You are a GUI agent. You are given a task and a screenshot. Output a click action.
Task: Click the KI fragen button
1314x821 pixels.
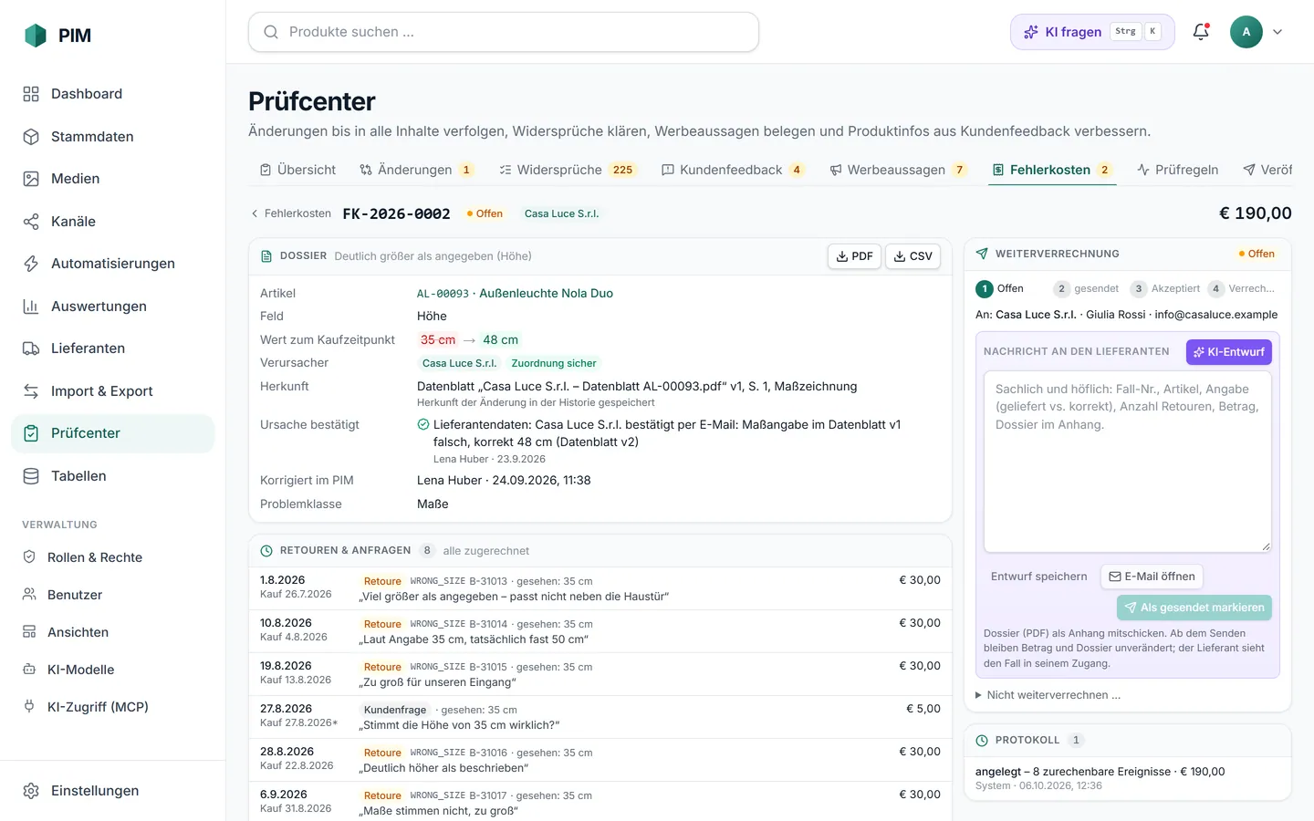pos(1092,32)
